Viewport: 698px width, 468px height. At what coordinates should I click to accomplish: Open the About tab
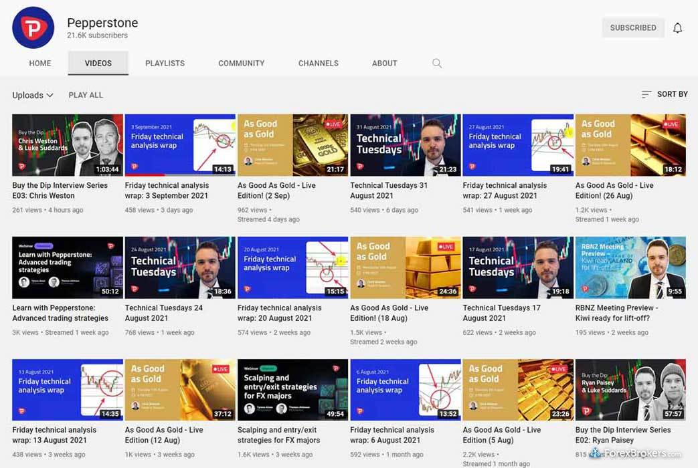click(x=384, y=64)
